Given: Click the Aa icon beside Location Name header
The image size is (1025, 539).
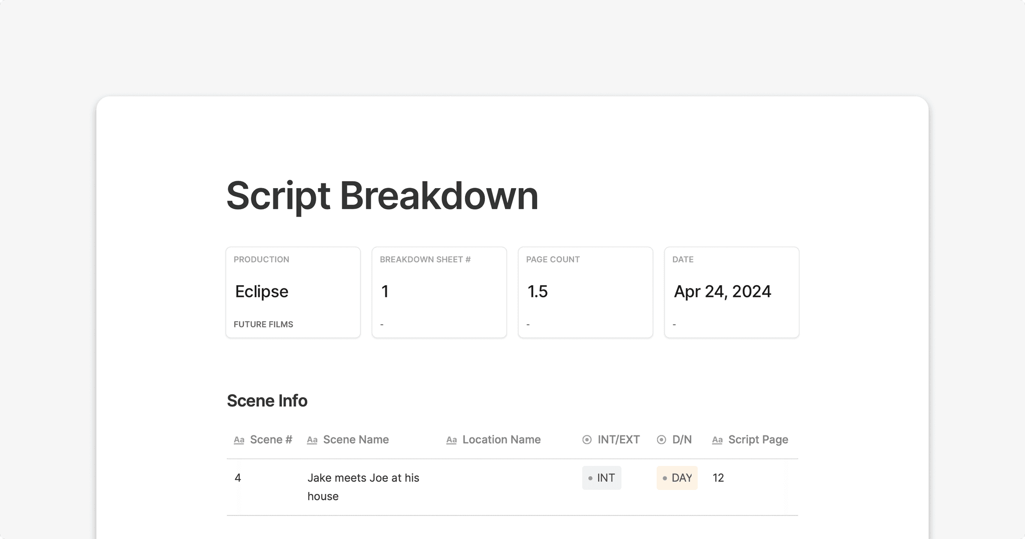Looking at the screenshot, I should [x=451, y=439].
